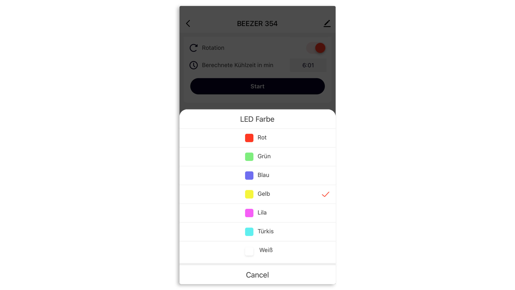Select the Grün green color option
The width and height of the screenshot is (515, 290).
257,156
